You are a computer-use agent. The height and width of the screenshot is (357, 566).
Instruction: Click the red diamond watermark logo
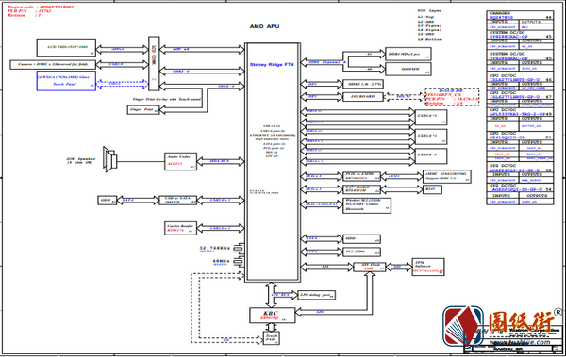[x=463, y=325]
